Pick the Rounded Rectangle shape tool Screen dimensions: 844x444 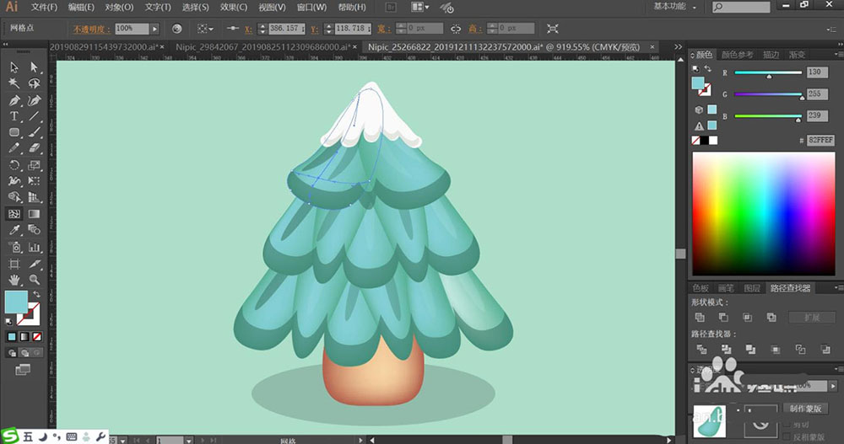pyautogui.click(x=14, y=132)
